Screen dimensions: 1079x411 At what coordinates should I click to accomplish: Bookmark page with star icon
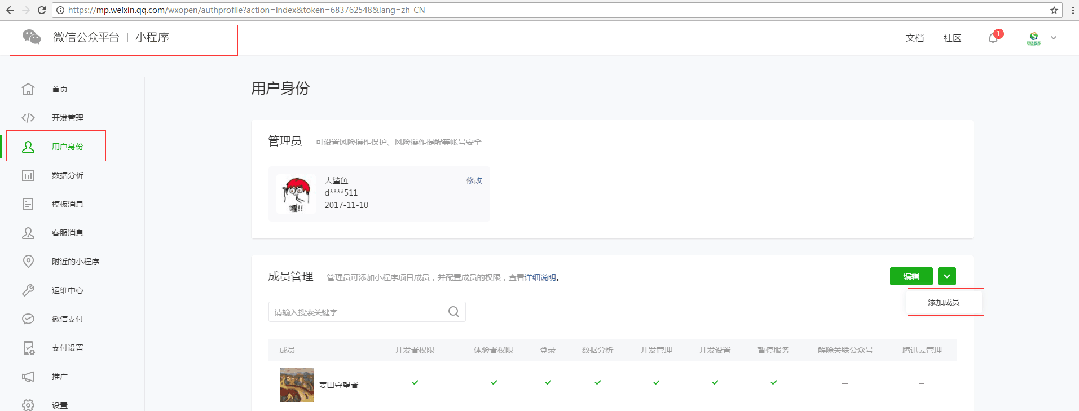[x=1054, y=10]
